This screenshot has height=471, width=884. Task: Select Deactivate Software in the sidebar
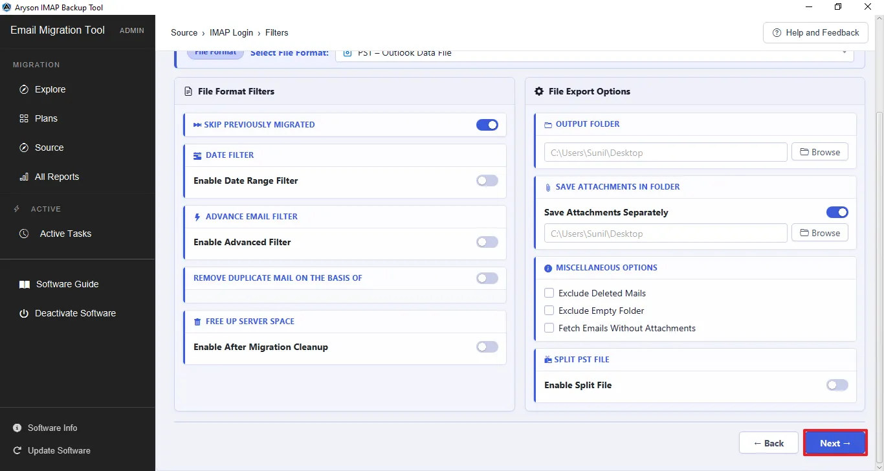(x=77, y=313)
